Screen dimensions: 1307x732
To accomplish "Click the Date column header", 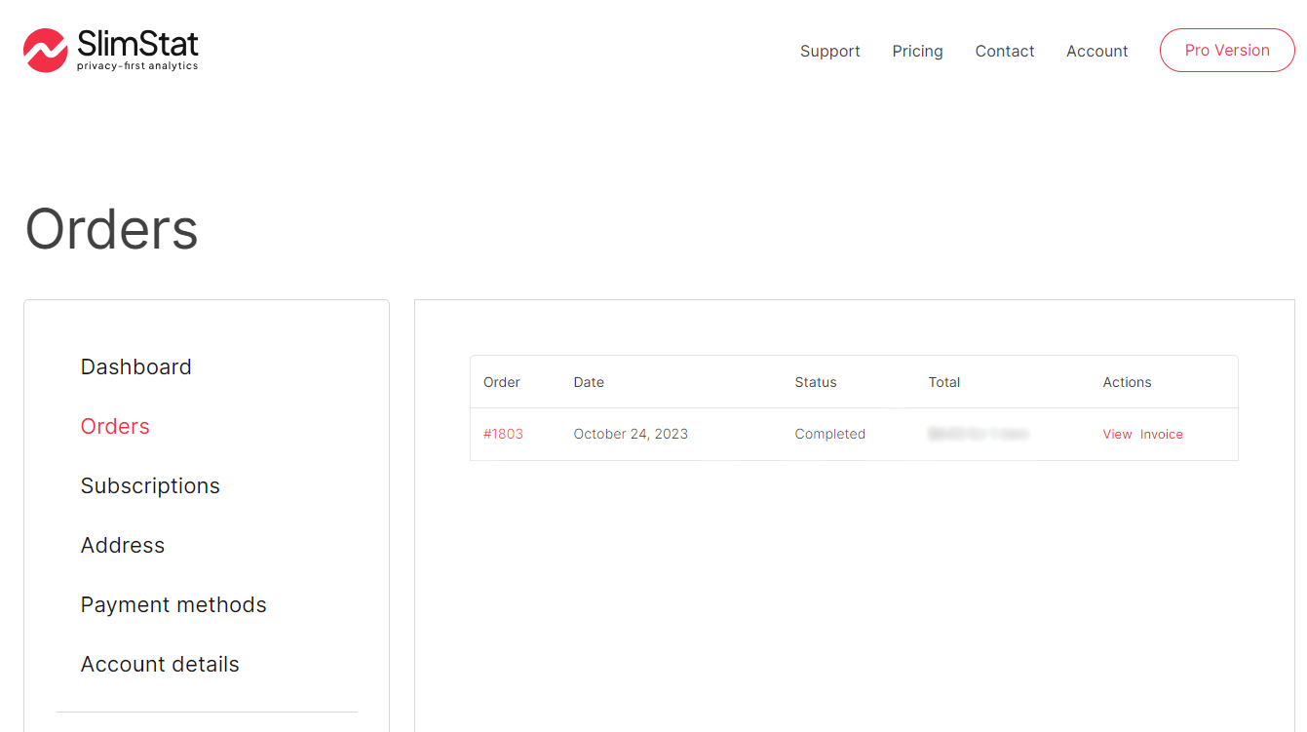I will (589, 382).
